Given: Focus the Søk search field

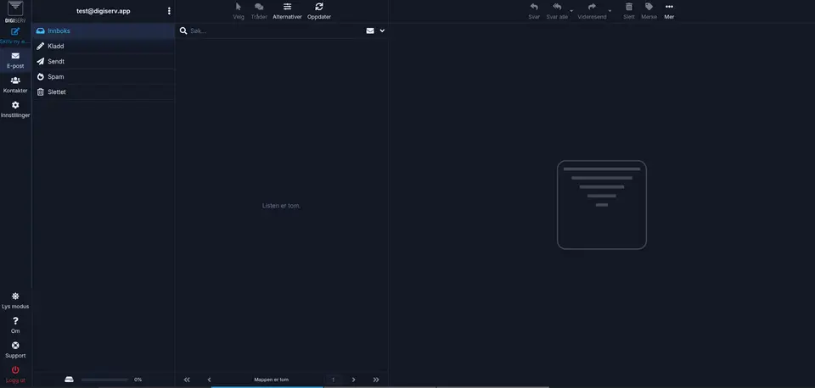Looking at the screenshot, I should (x=275, y=30).
